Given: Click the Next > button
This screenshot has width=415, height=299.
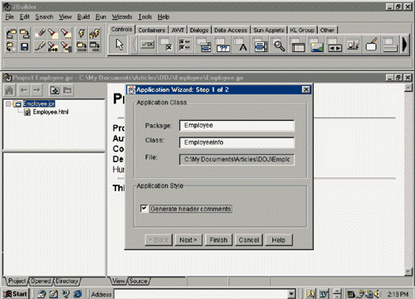Looking at the screenshot, I should point(188,240).
